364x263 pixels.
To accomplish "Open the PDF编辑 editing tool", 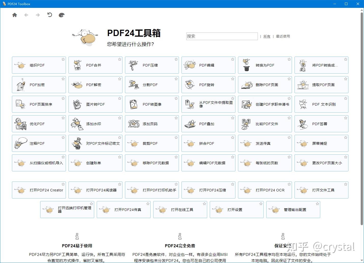I will click(208, 65).
